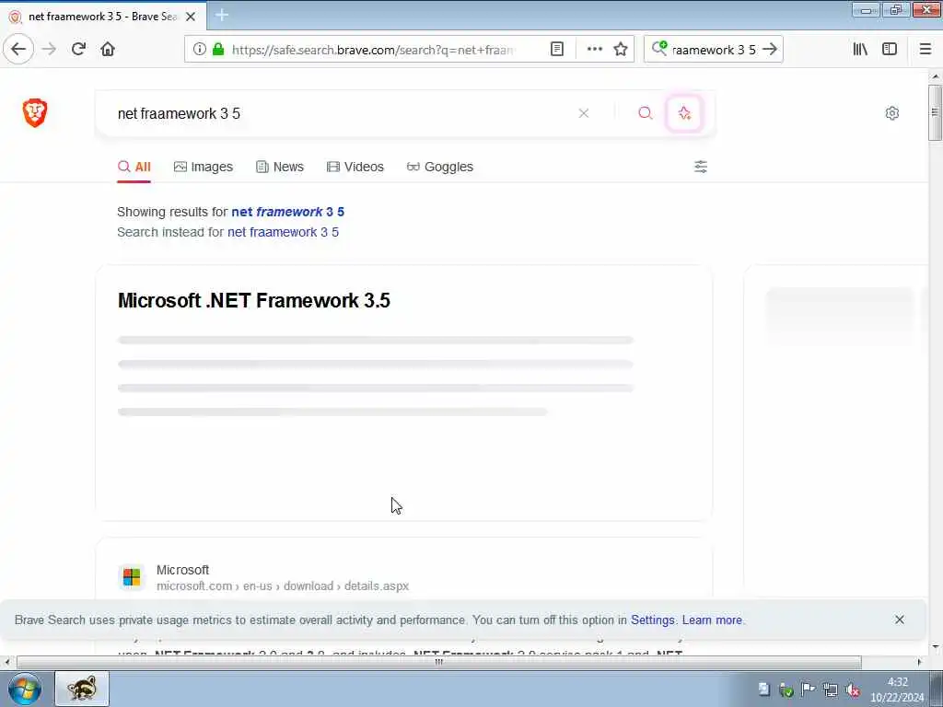Close the Brave Search browser tab
Image resolution: width=943 pixels, height=707 pixels.
(191, 17)
